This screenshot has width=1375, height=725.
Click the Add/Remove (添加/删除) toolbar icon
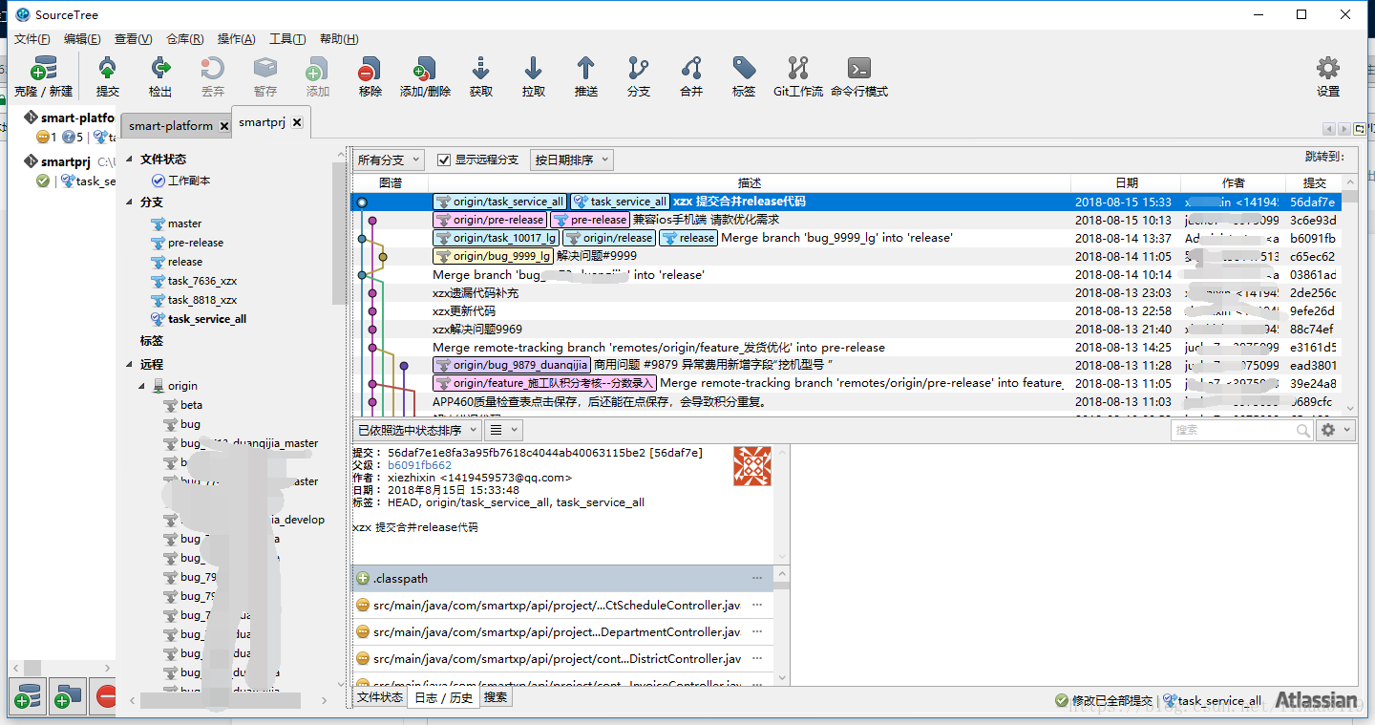pos(425,69)
